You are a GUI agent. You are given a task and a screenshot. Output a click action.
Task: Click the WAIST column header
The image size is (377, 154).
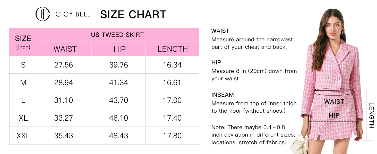click(x=65, y=49)
